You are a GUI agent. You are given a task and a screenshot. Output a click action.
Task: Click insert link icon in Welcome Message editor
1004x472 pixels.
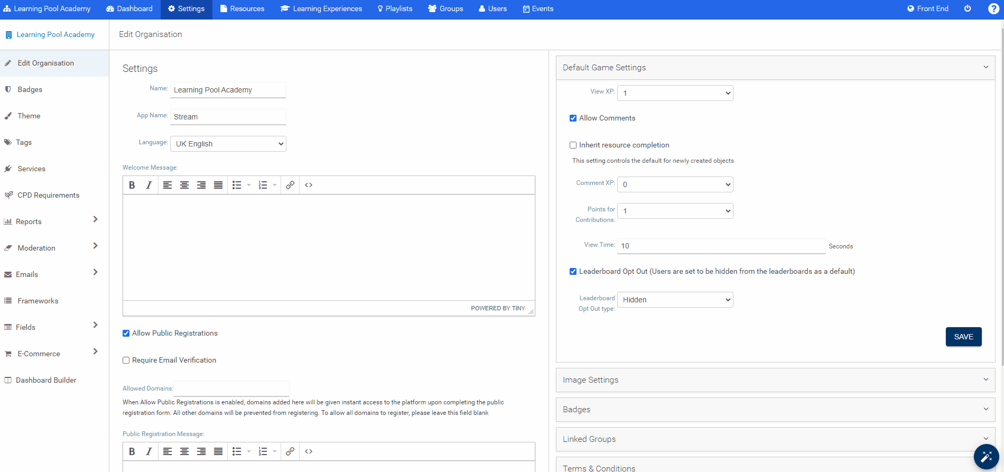click(290, 185)
